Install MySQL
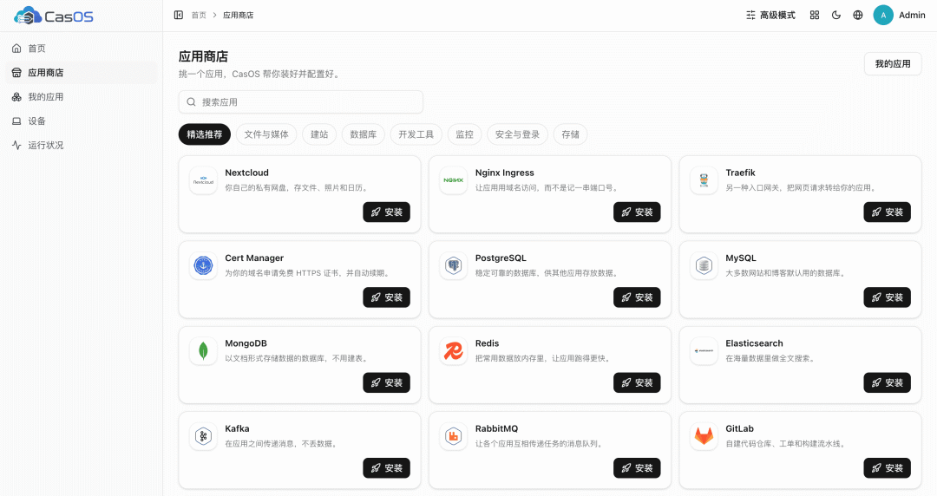Viewport: 937px width, 496px height. pyautogui.click(x=888, y=297)
